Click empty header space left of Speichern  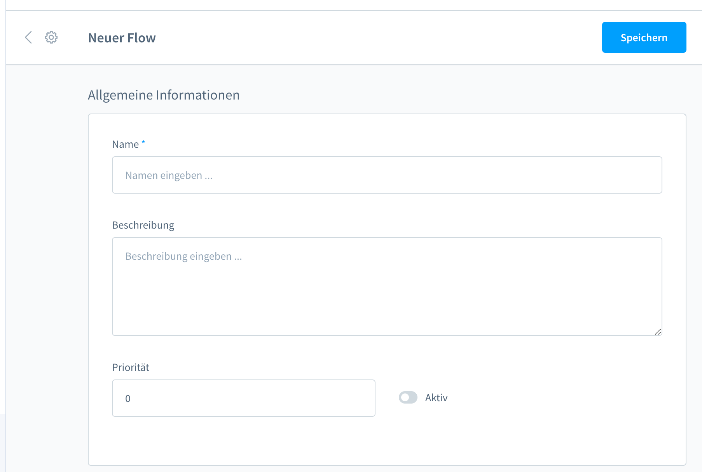pyautogui.click(x=389, y=37)
